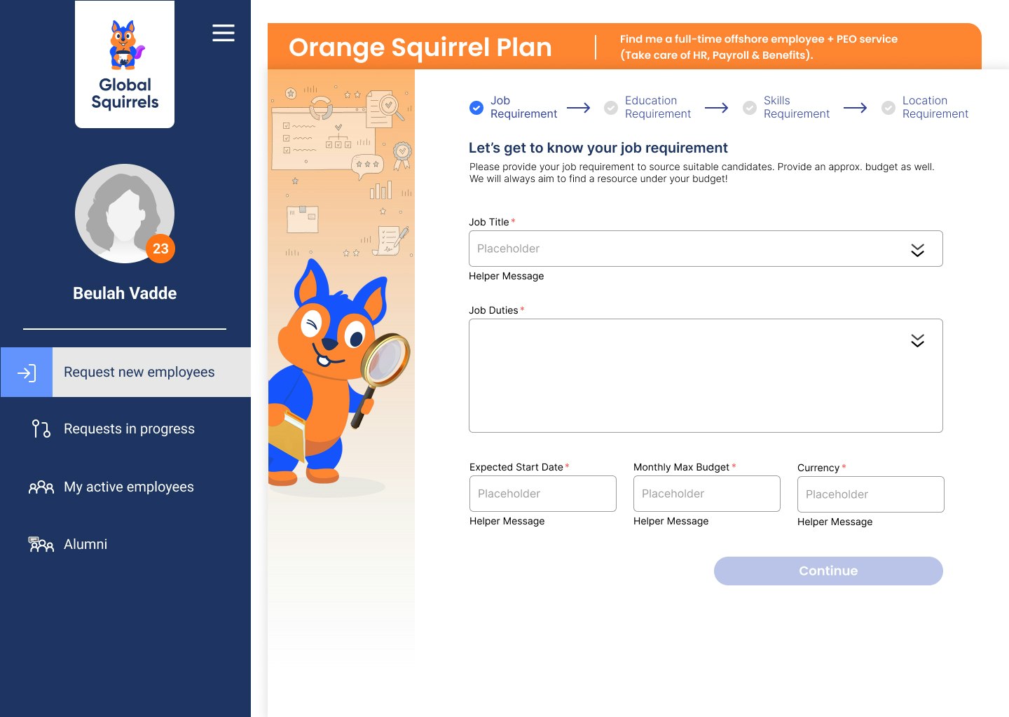Click Helper Message under Currency

(x=835, y=522)
